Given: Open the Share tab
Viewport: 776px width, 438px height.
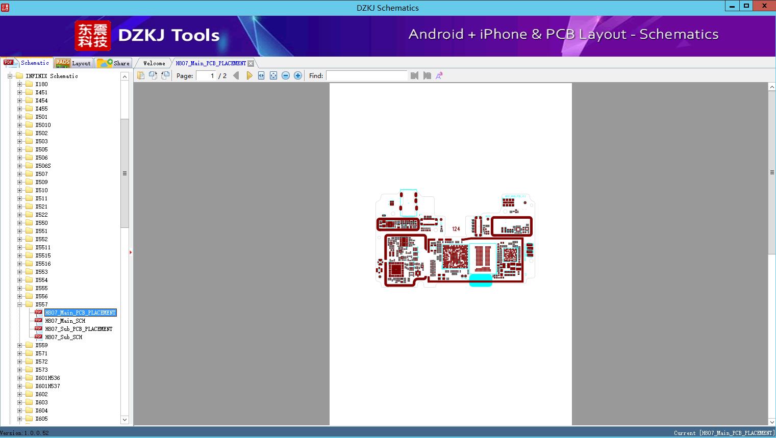Looking at the screenshot, I should coord(114,63).
